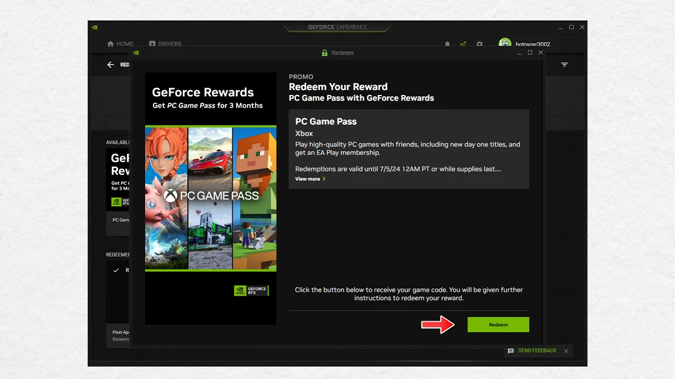Image resolution: width=675 pixels, height=379 pixels.
Task: Click the 'PC Game Pass with GeForce Rewards' subtitle
Action: click(361, 98)
